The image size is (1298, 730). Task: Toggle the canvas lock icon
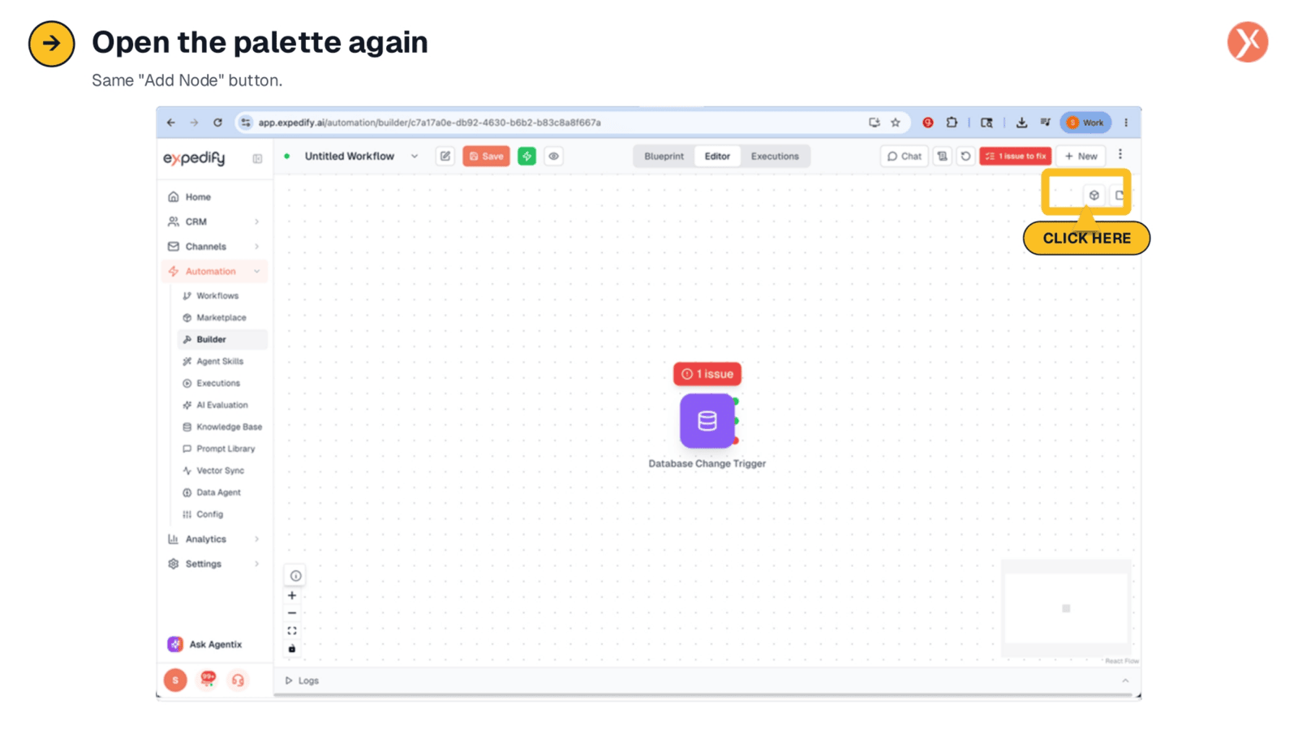[292, 649]
